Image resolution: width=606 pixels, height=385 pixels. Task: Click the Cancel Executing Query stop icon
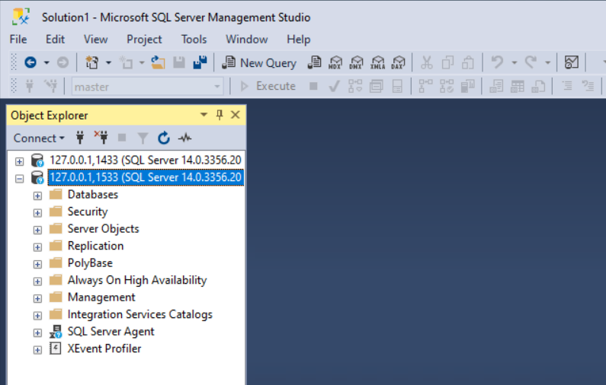point(313,86)
